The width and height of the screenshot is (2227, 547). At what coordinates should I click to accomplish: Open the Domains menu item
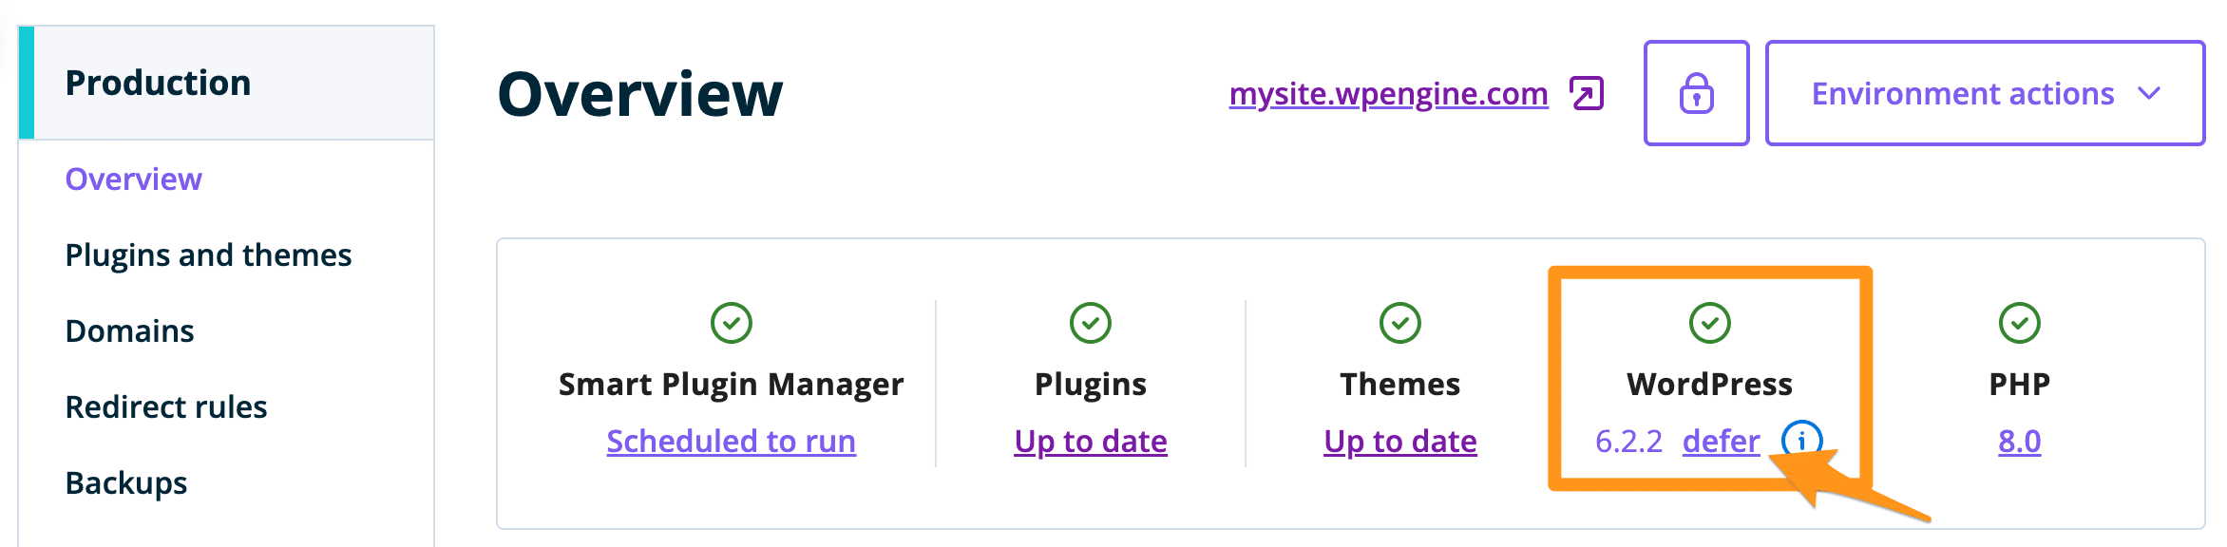pos(129,330)
